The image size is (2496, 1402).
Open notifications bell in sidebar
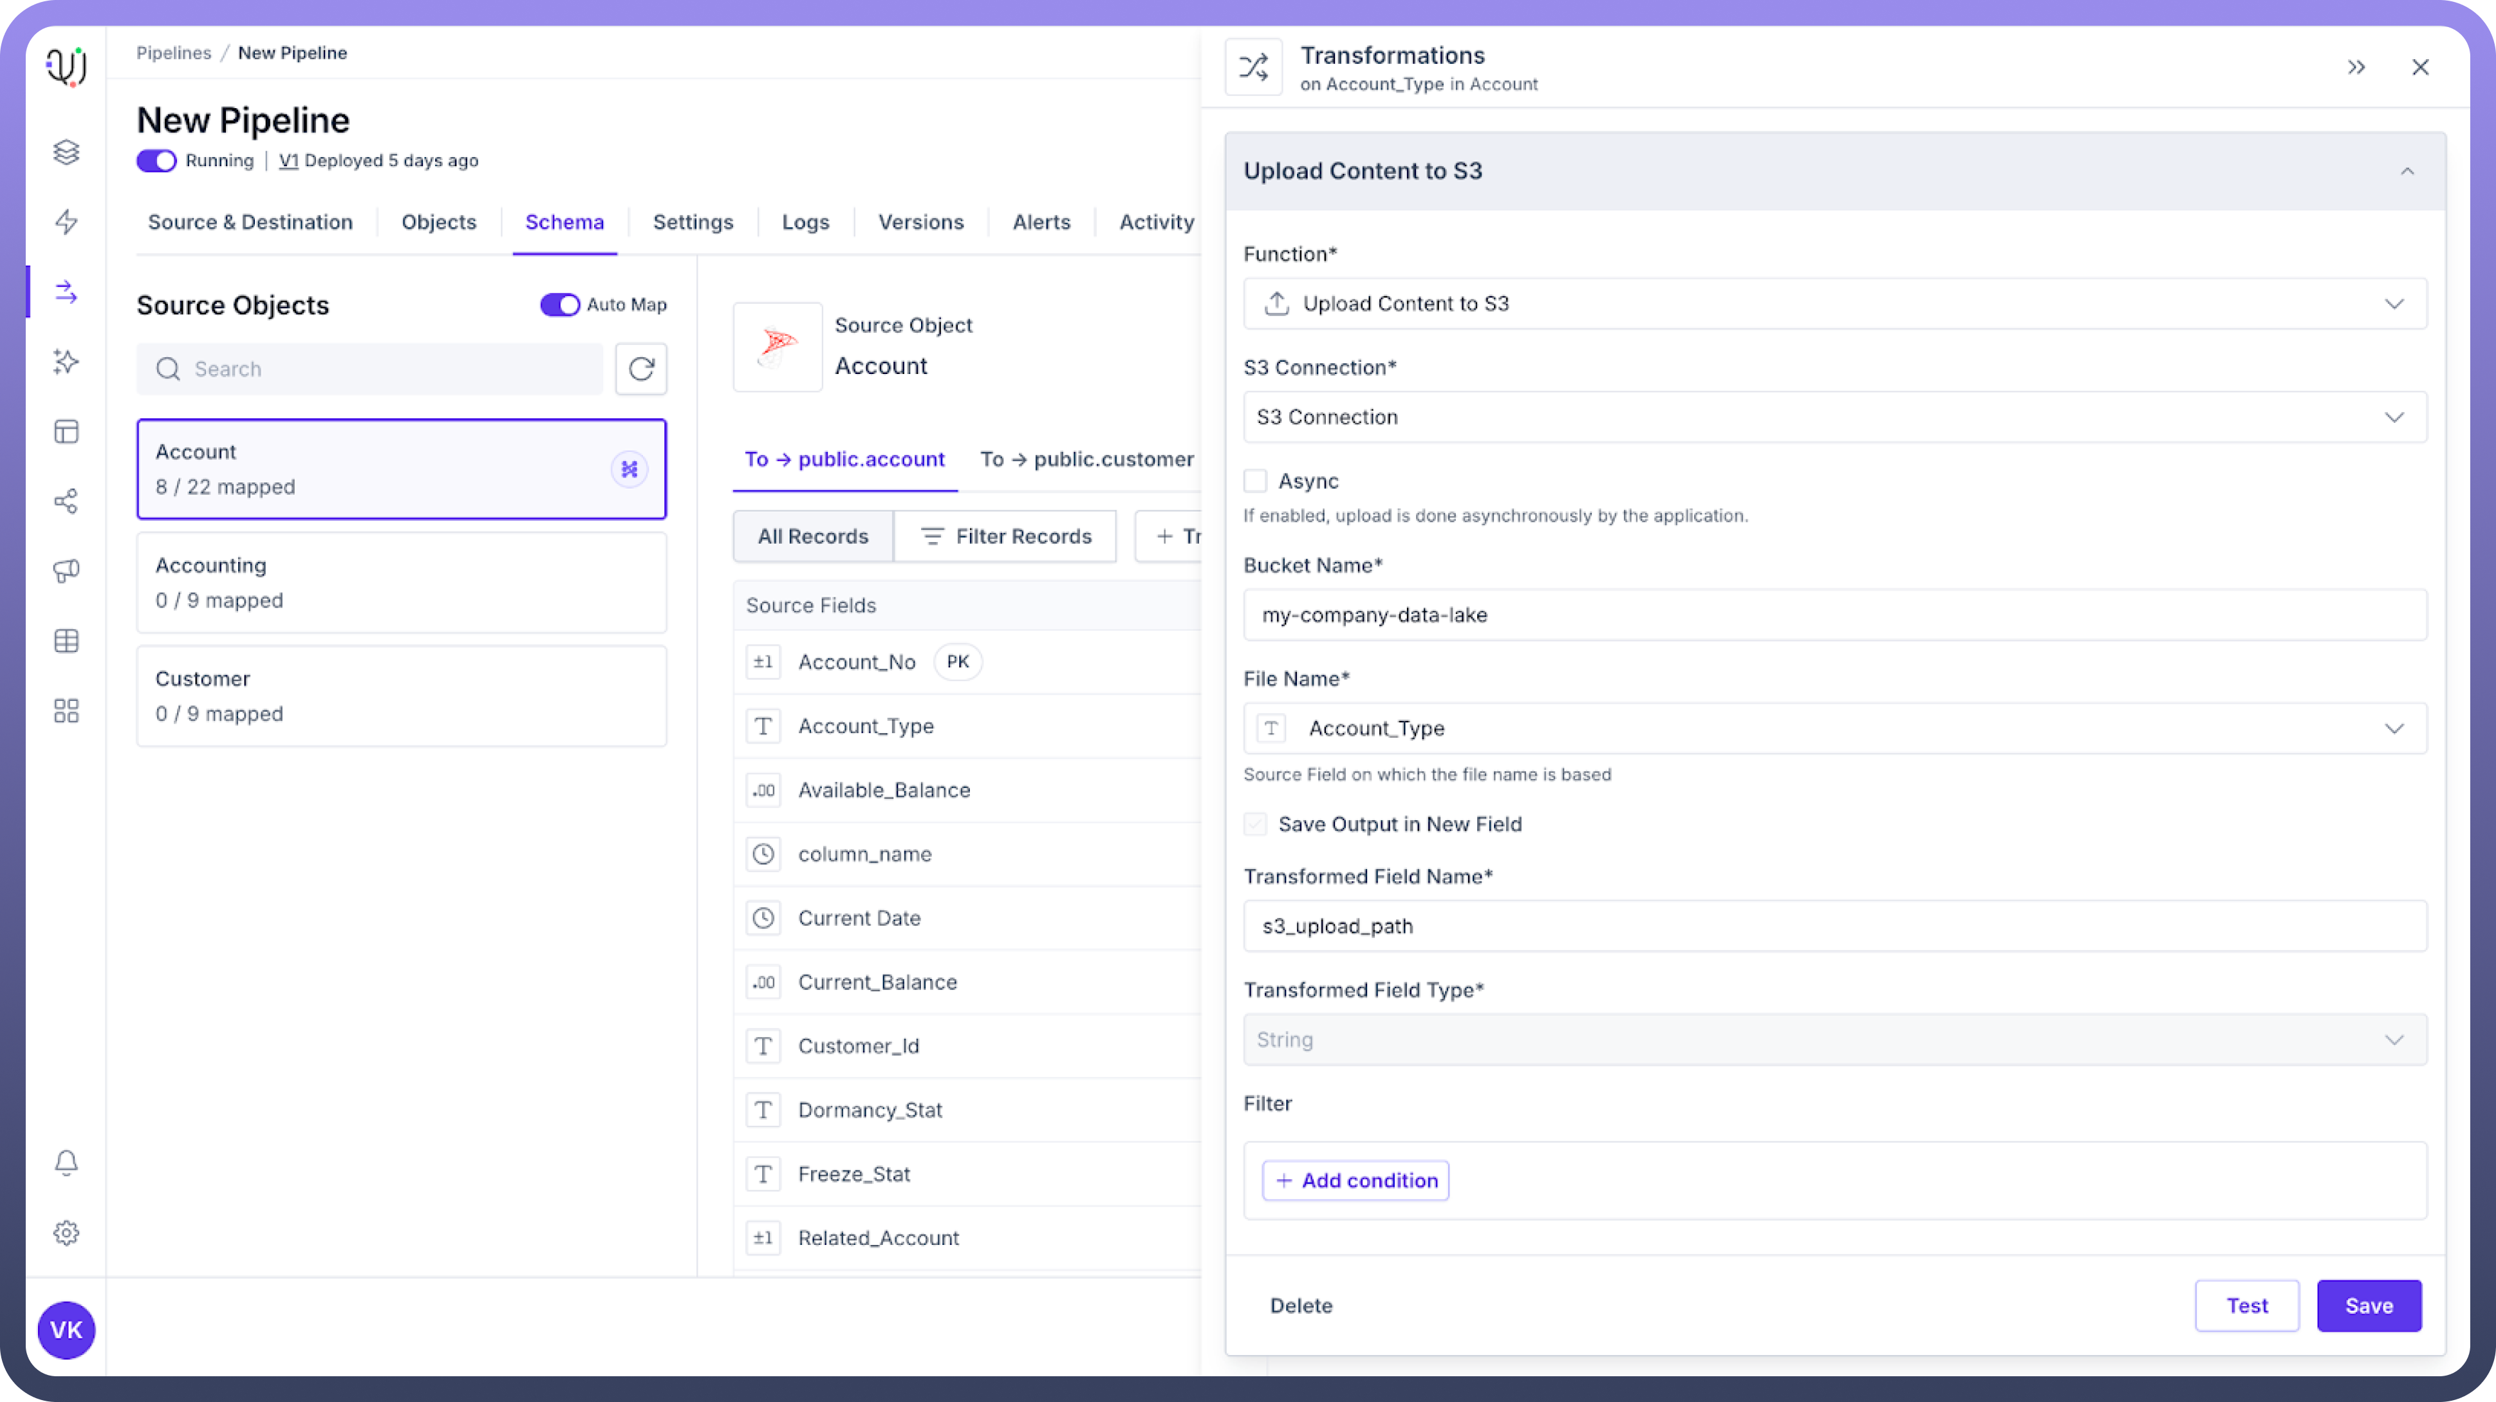pos(66,1162)
